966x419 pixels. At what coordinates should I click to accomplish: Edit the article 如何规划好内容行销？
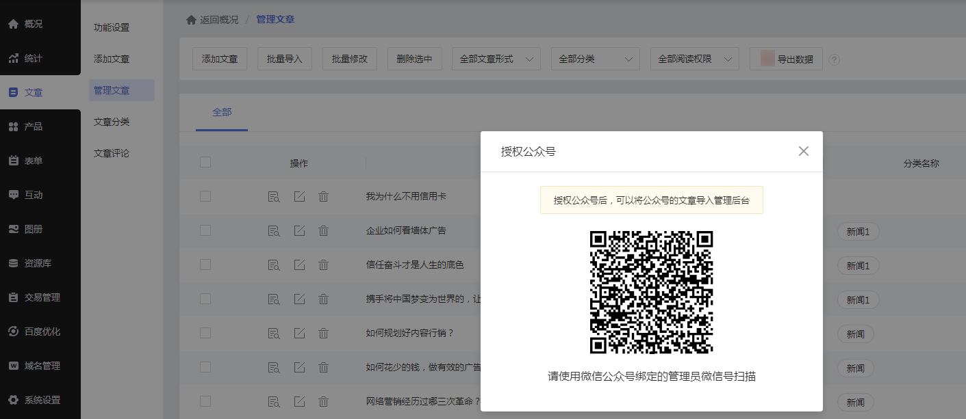[x=299, y=334]
